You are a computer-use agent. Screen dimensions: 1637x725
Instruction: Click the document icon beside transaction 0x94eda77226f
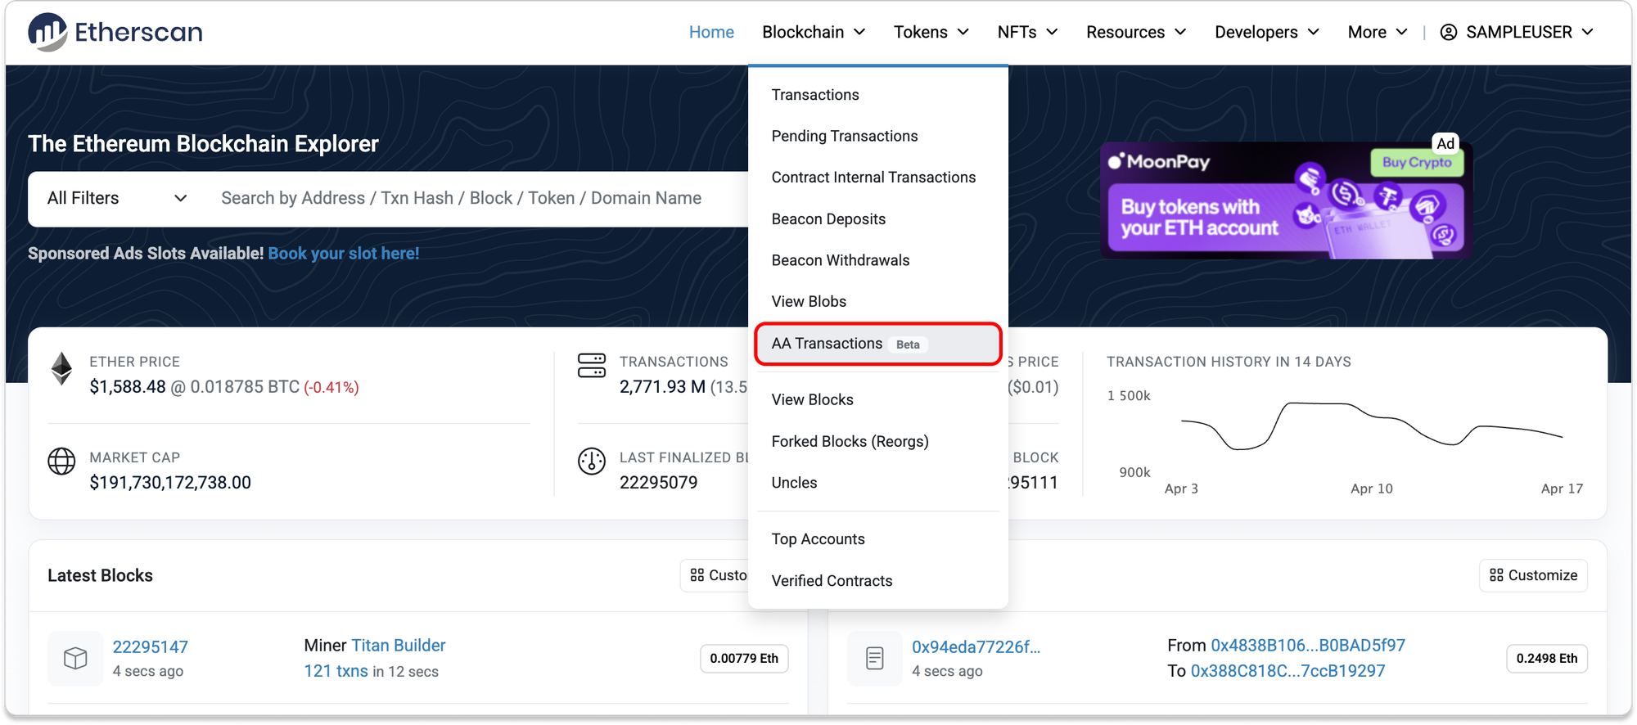pyautogui.click(x=874, y=658)
